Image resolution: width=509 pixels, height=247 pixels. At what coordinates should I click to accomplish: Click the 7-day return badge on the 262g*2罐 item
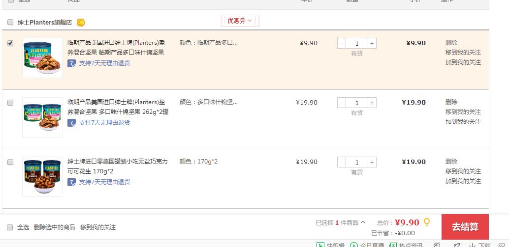coord(72,123)
